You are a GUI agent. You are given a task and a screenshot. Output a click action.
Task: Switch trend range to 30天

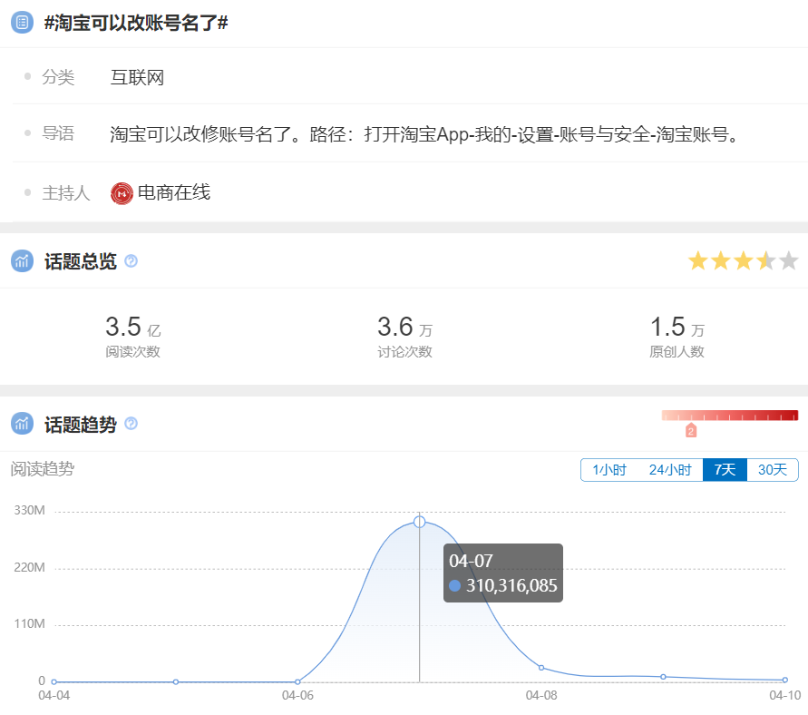point(773,470)
